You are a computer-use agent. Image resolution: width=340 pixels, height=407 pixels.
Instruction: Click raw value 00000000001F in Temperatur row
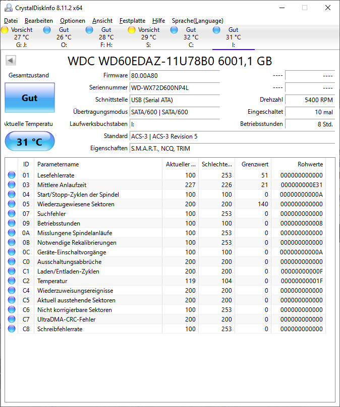(302, 281)
